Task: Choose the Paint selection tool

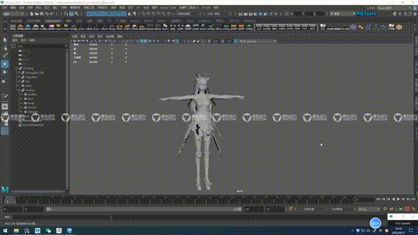Action: pos(5,55)
